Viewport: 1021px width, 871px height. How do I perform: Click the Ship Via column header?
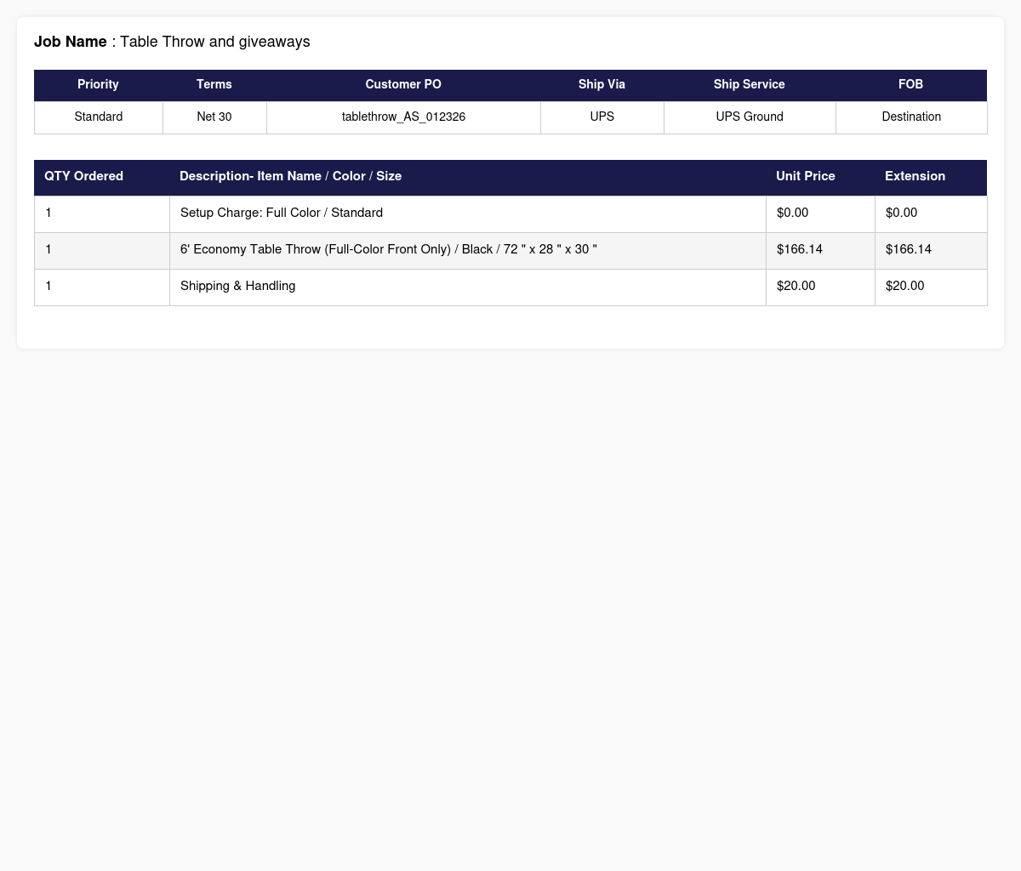(x=602, y=85)
